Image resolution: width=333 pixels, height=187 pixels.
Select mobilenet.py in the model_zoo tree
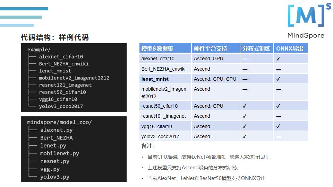point(59,153)
